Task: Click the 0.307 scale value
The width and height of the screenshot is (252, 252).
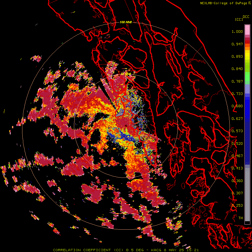Action: pos(237,193)
